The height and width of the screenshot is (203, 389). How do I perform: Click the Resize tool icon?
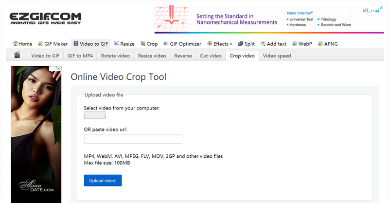tap(117, 44)
